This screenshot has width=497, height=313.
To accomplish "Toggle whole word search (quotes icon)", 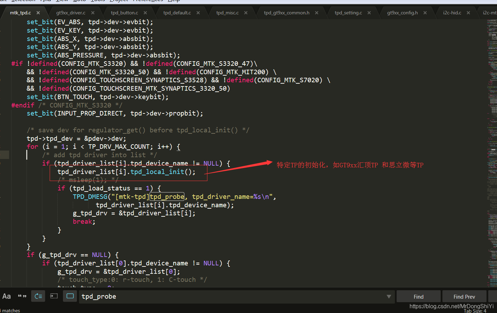I will [x=22, y=296].
